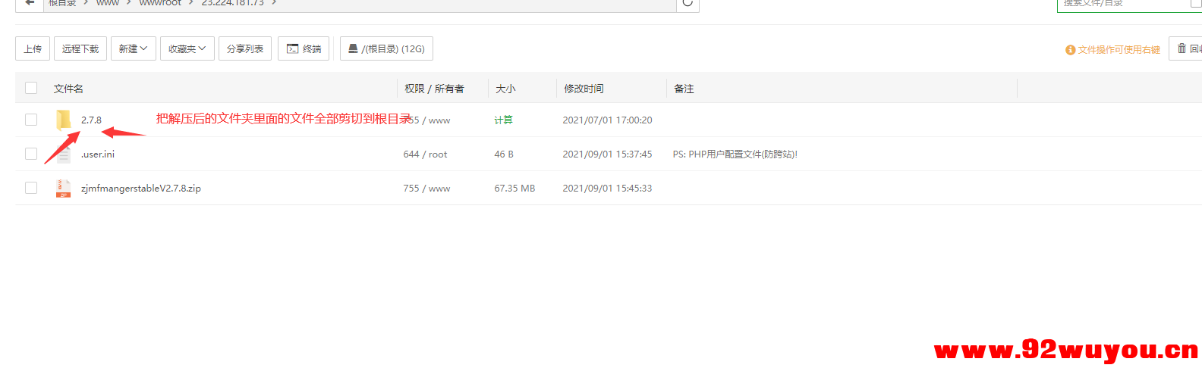Viewport: 1202px width, 368px height.
Task: Open the 终端 terminal button
Action: [x=304, y=48]
